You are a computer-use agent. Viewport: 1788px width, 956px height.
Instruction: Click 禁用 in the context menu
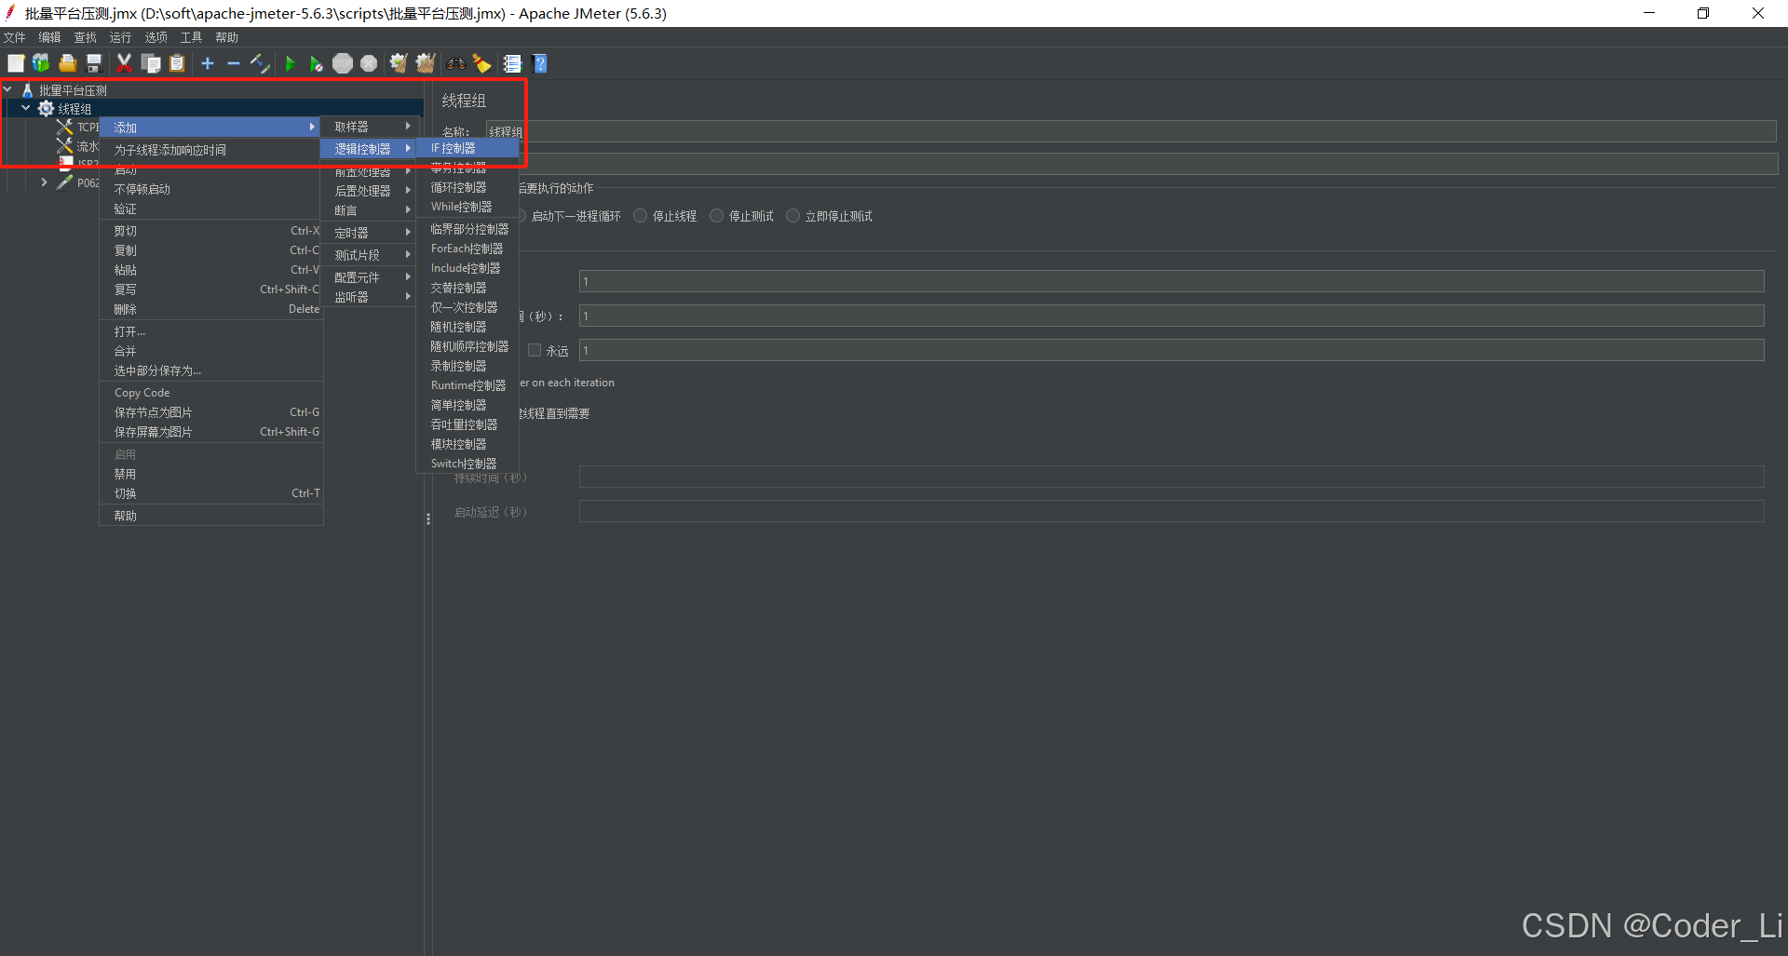[211, 474]
